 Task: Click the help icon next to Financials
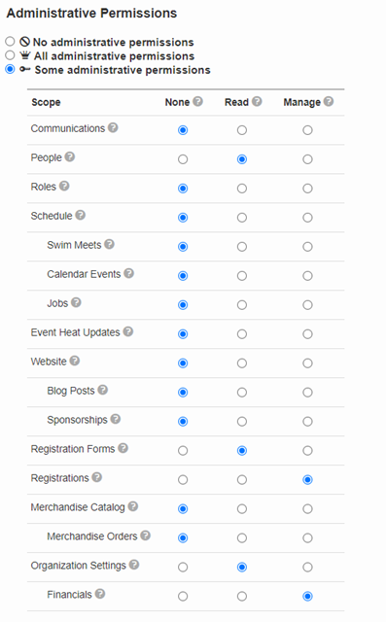[100, 594]
